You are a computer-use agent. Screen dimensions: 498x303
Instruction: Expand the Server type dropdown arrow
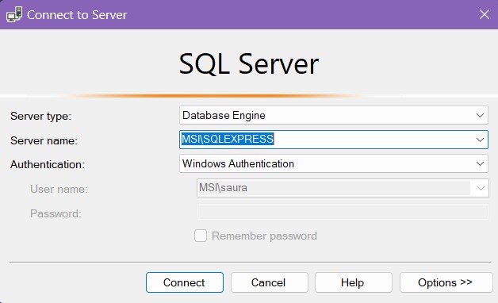click(481, 115)
